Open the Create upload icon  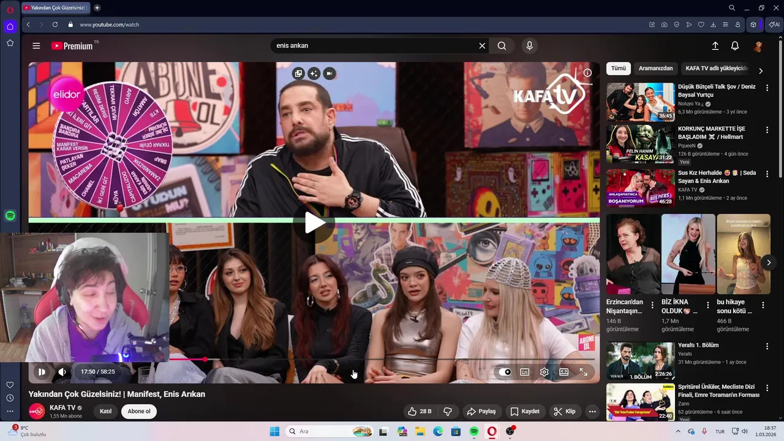pyautogui.click(x=715, y=46)
